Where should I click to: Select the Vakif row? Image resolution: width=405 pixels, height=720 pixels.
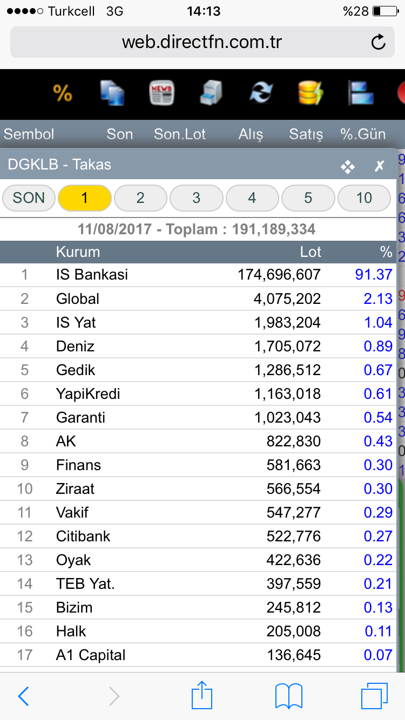pyautogui.click(x=198, y=512)
